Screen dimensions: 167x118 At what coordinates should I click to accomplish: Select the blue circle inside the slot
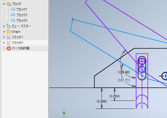tap(142, 69)
